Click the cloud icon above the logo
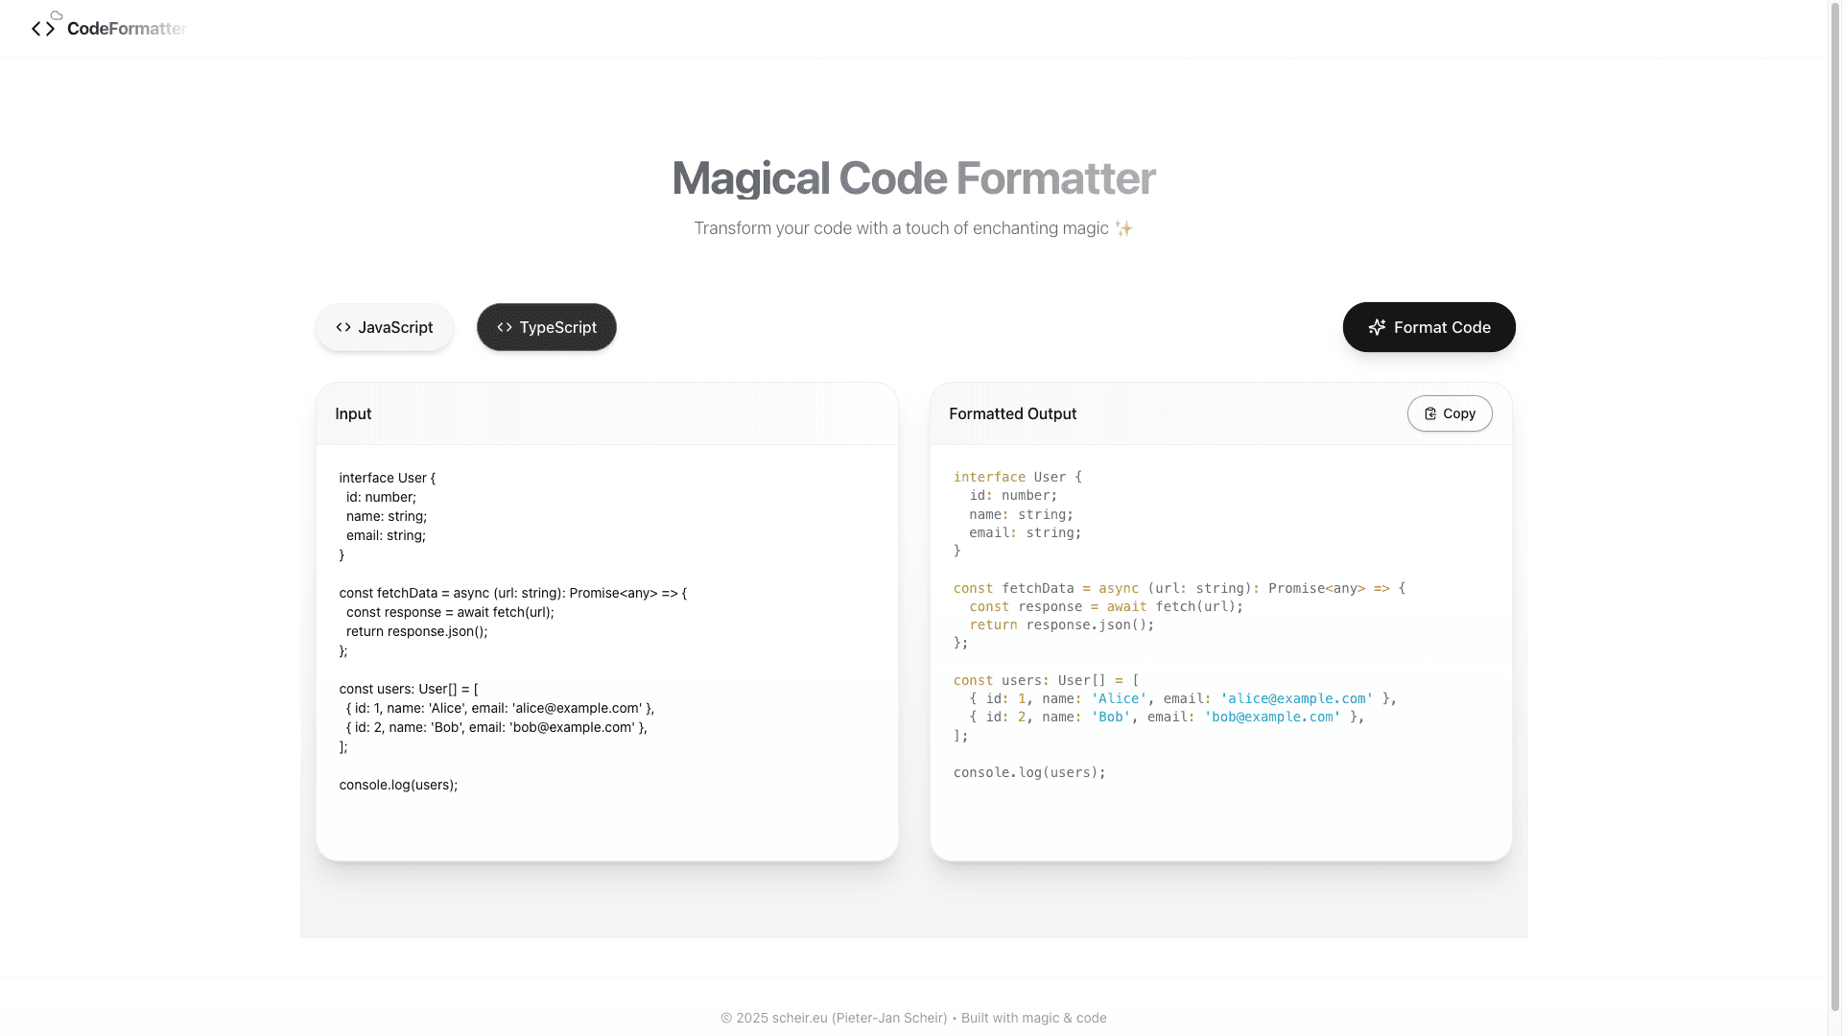This screenshot has height=1036, width=1842. tap(56, 16)
